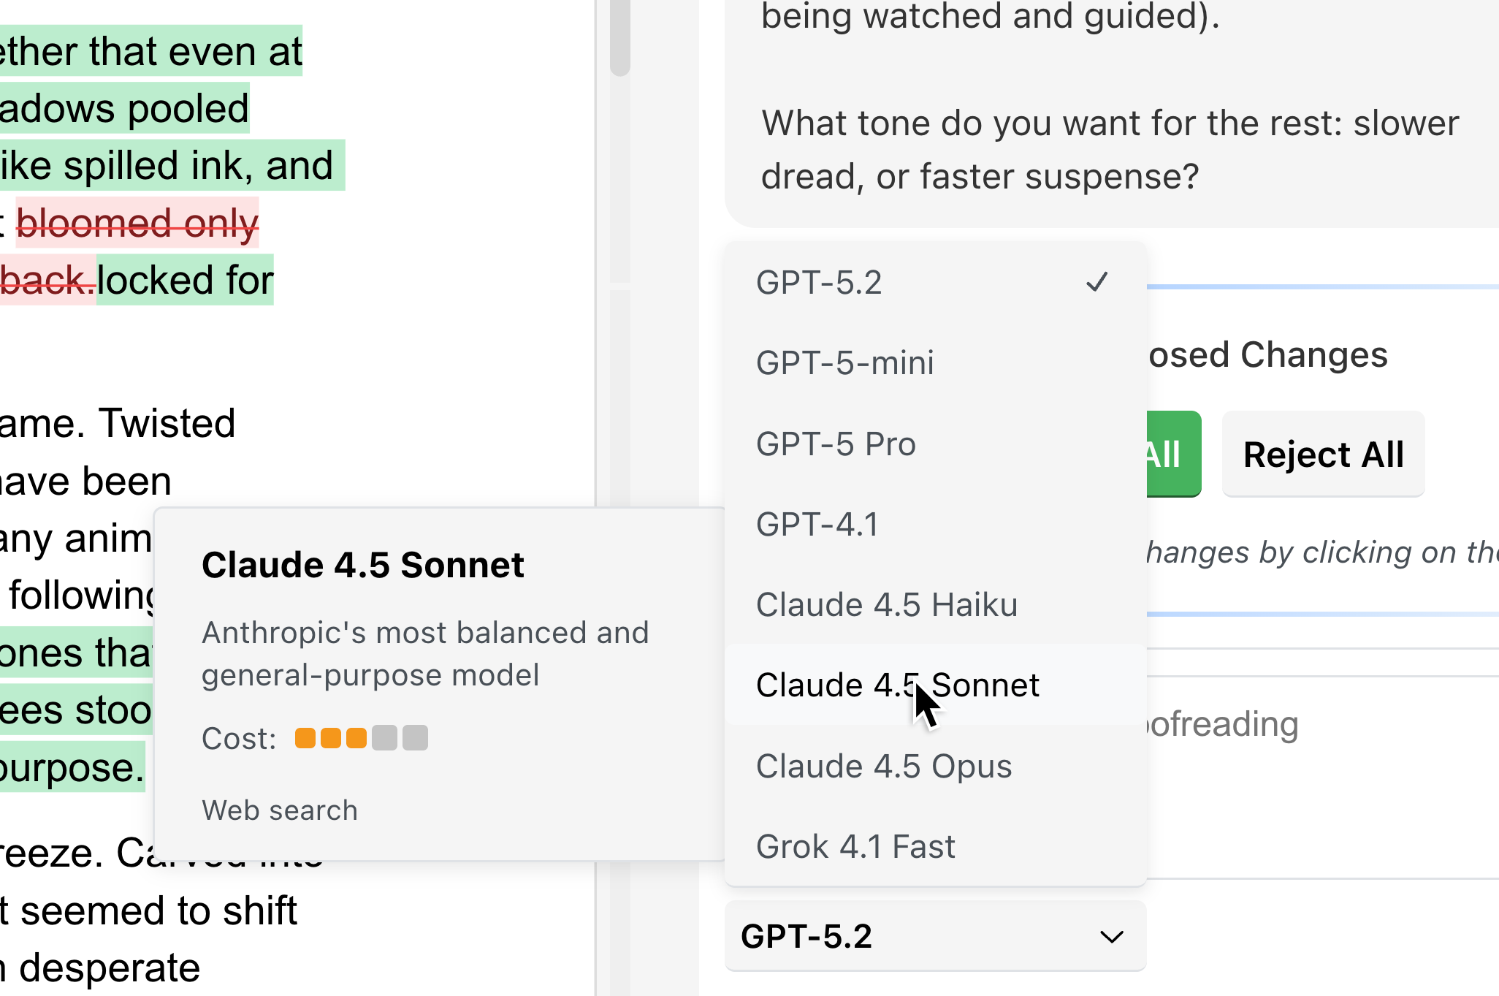Pick Claude 4.5 Haiku from the list
The image size is (1499, 996).
tap(887, 605)
